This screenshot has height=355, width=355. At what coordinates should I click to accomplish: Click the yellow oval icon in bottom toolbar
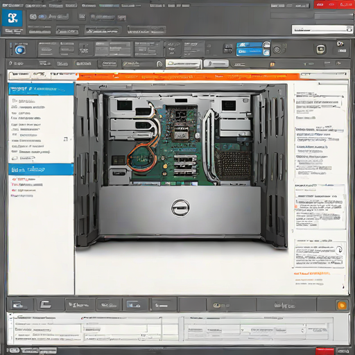217,306
